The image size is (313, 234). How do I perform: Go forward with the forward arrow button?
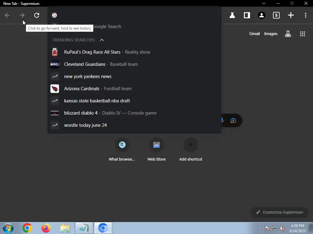point(22,15)
